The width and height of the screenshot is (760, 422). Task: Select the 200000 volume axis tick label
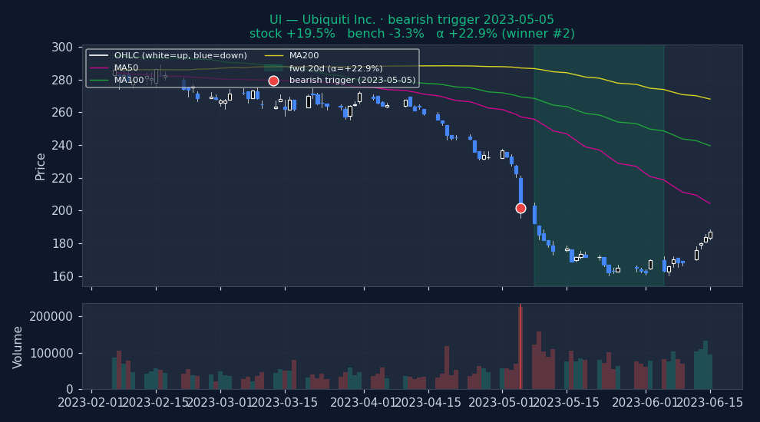coord(51,317)
